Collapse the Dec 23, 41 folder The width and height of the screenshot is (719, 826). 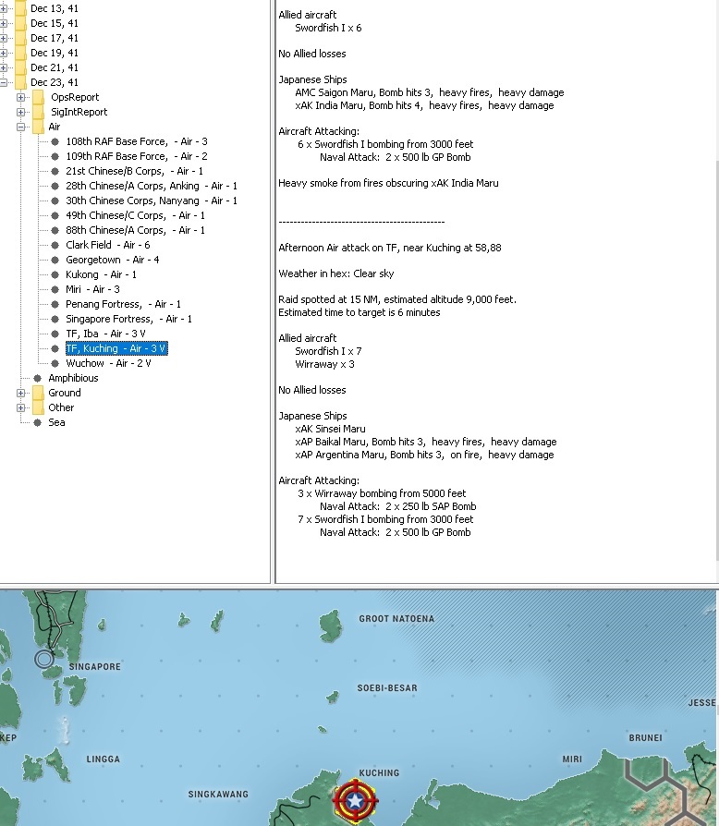[3, 83]
